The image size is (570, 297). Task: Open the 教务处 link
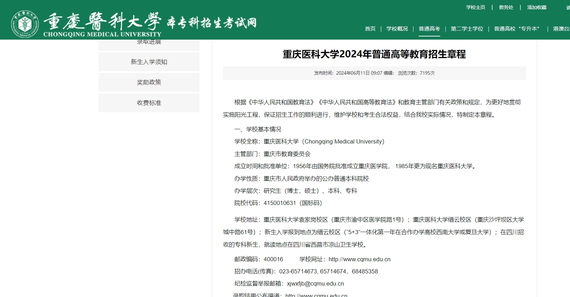pyautogui.click(x=506, y=7)
